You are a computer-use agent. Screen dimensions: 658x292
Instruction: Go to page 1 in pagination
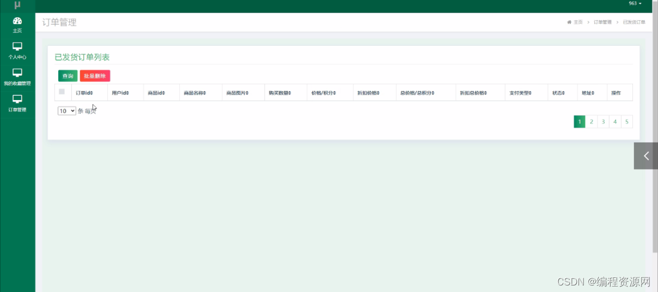(580, 121)
